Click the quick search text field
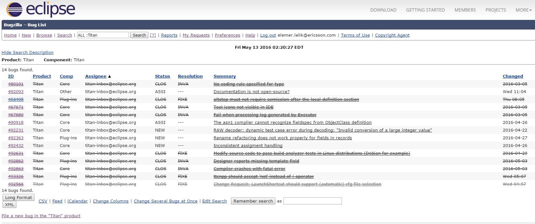 (103, 35)
